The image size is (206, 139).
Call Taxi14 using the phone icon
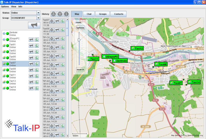(x=37, y=88)
